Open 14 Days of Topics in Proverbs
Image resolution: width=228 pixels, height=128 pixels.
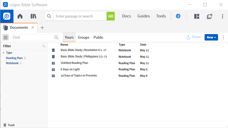[79, 75]
